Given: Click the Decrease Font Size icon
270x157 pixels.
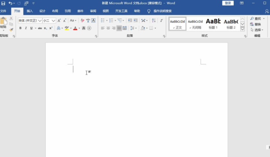Looking at the screenshot, I should [64, 20].
